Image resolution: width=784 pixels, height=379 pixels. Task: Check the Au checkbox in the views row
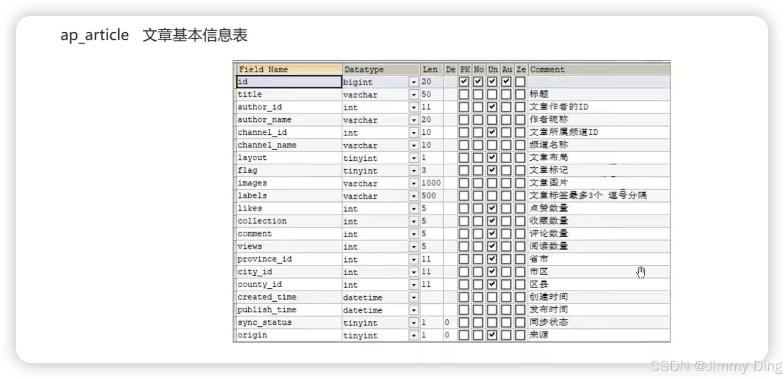click(506, 246)
